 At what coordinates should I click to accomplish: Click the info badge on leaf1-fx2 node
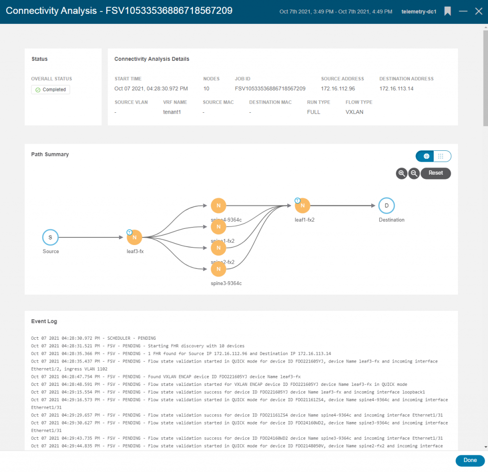point(298,199)
